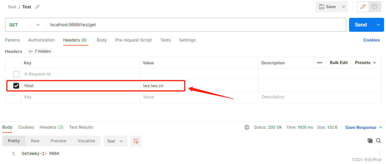This screenshot has height=164, width=386.
Task: Click the Test collection breadcrumb
Action: pyautogui.click(x=12, y=7)
